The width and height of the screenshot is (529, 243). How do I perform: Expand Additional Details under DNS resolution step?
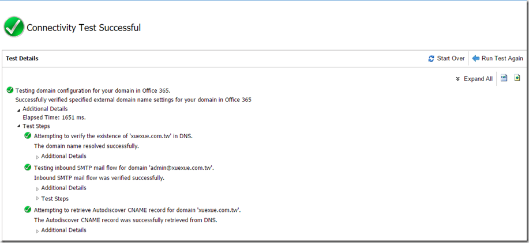[38, 157]
